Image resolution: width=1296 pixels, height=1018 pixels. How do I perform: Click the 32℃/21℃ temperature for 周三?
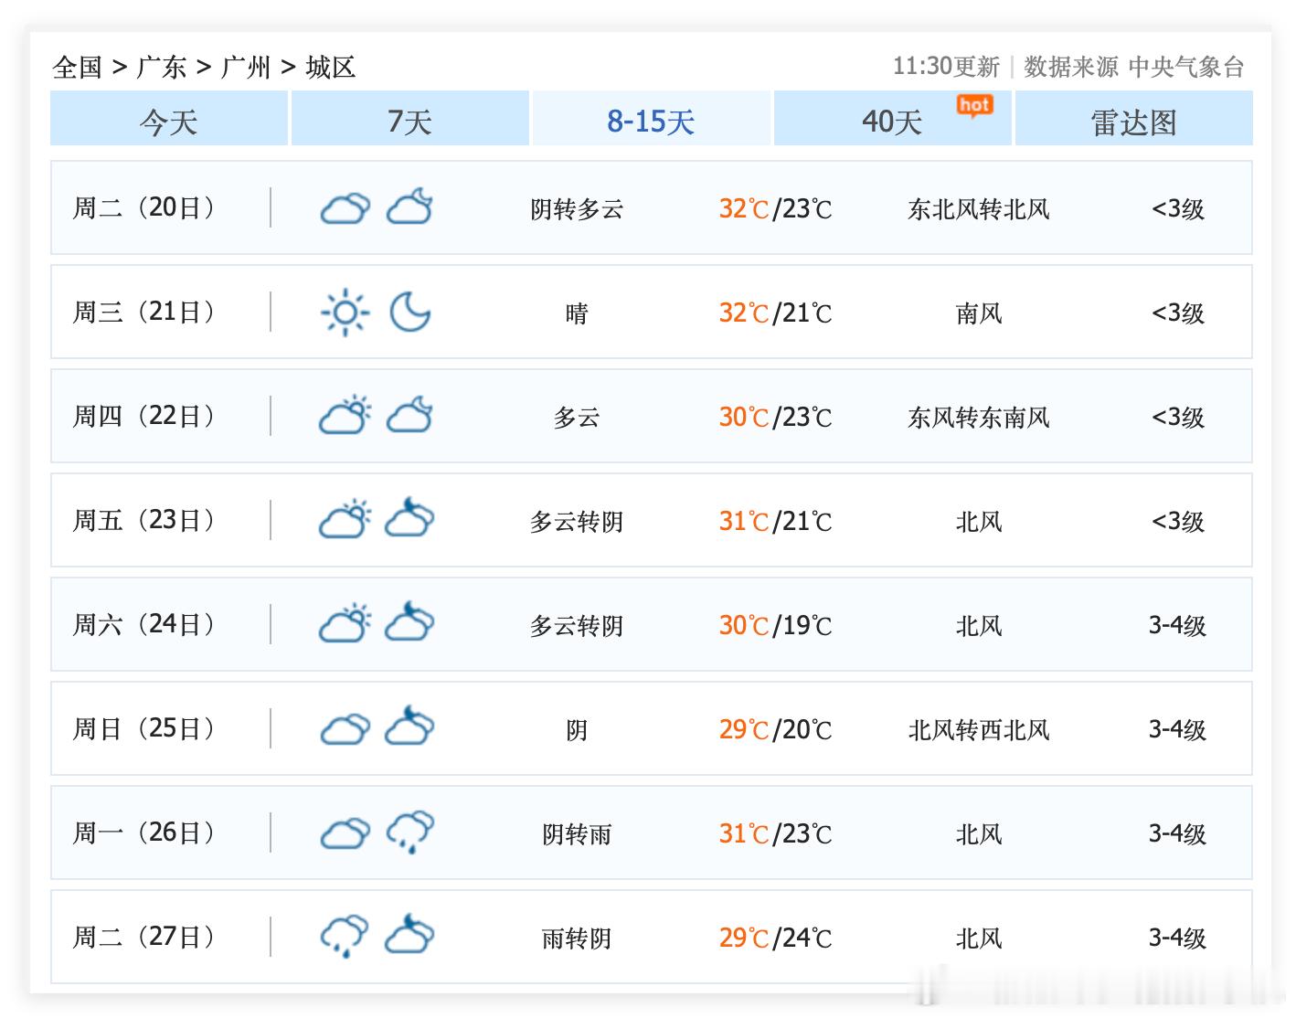coord(775,313)
